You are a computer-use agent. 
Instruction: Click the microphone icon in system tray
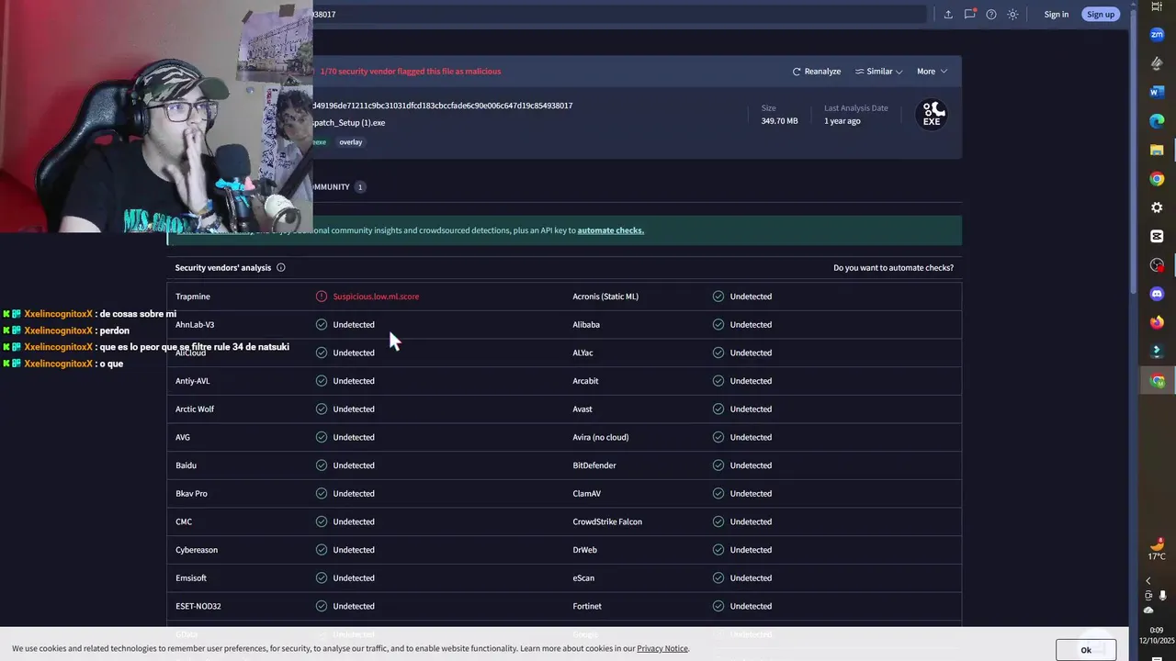[1163, 596]
